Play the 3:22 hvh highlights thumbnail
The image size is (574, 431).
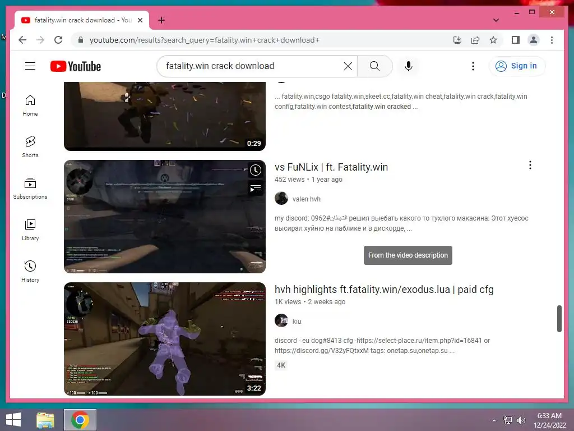165,339
